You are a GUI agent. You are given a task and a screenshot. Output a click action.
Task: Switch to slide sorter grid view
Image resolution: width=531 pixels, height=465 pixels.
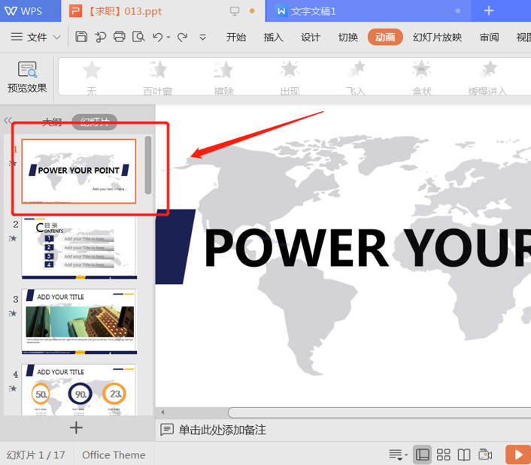click(x=443, y=454)
